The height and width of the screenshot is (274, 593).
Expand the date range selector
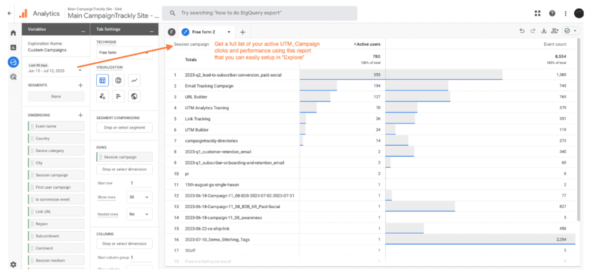[80, 70]
